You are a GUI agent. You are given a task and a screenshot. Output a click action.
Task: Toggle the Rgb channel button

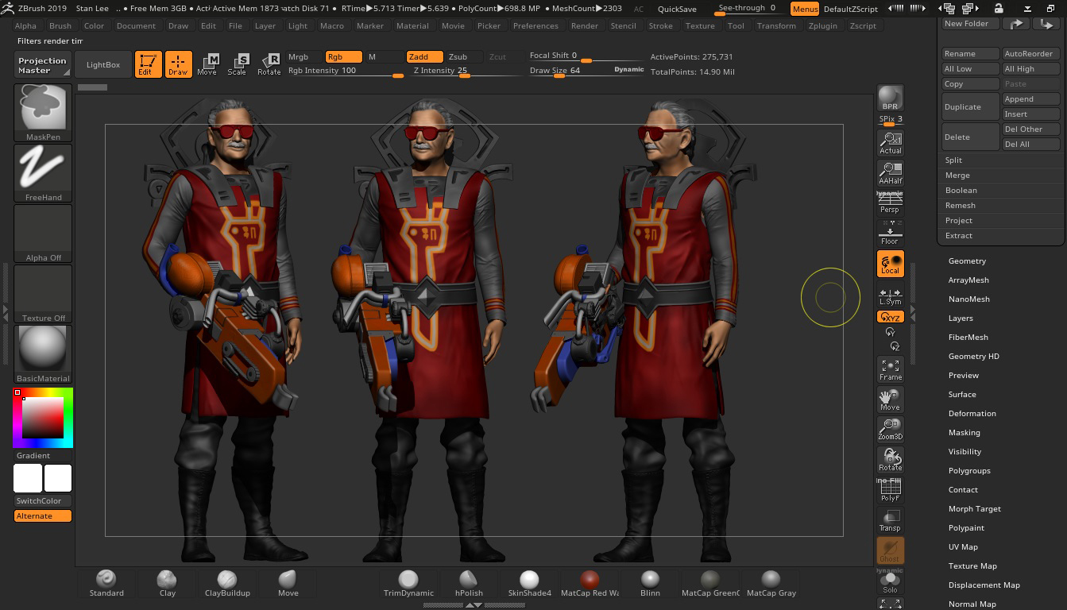coord(343,57)
